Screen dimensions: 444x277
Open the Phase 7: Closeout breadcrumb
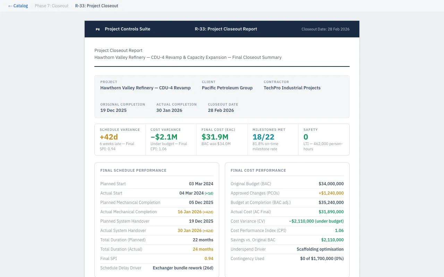point(51,6)
